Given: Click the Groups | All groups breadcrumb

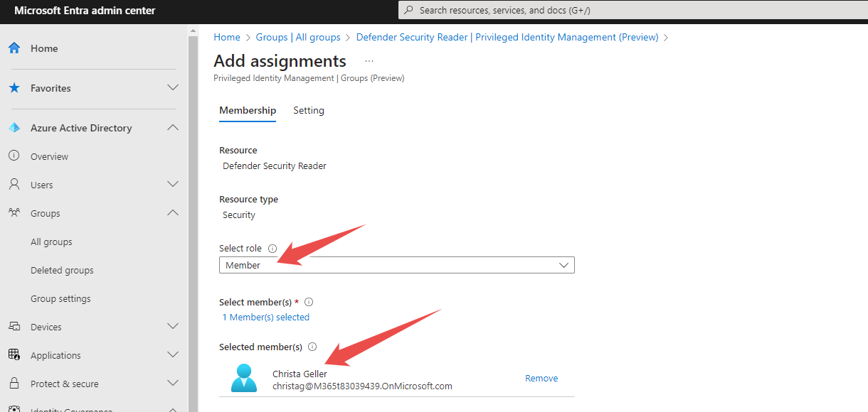Looking at the screenshot, I should pyautogui.click(x=298, y=38).
